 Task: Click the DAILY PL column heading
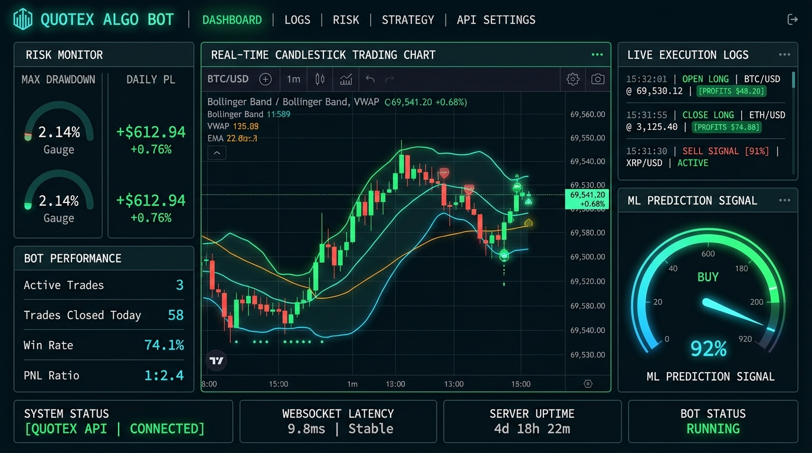151,80
